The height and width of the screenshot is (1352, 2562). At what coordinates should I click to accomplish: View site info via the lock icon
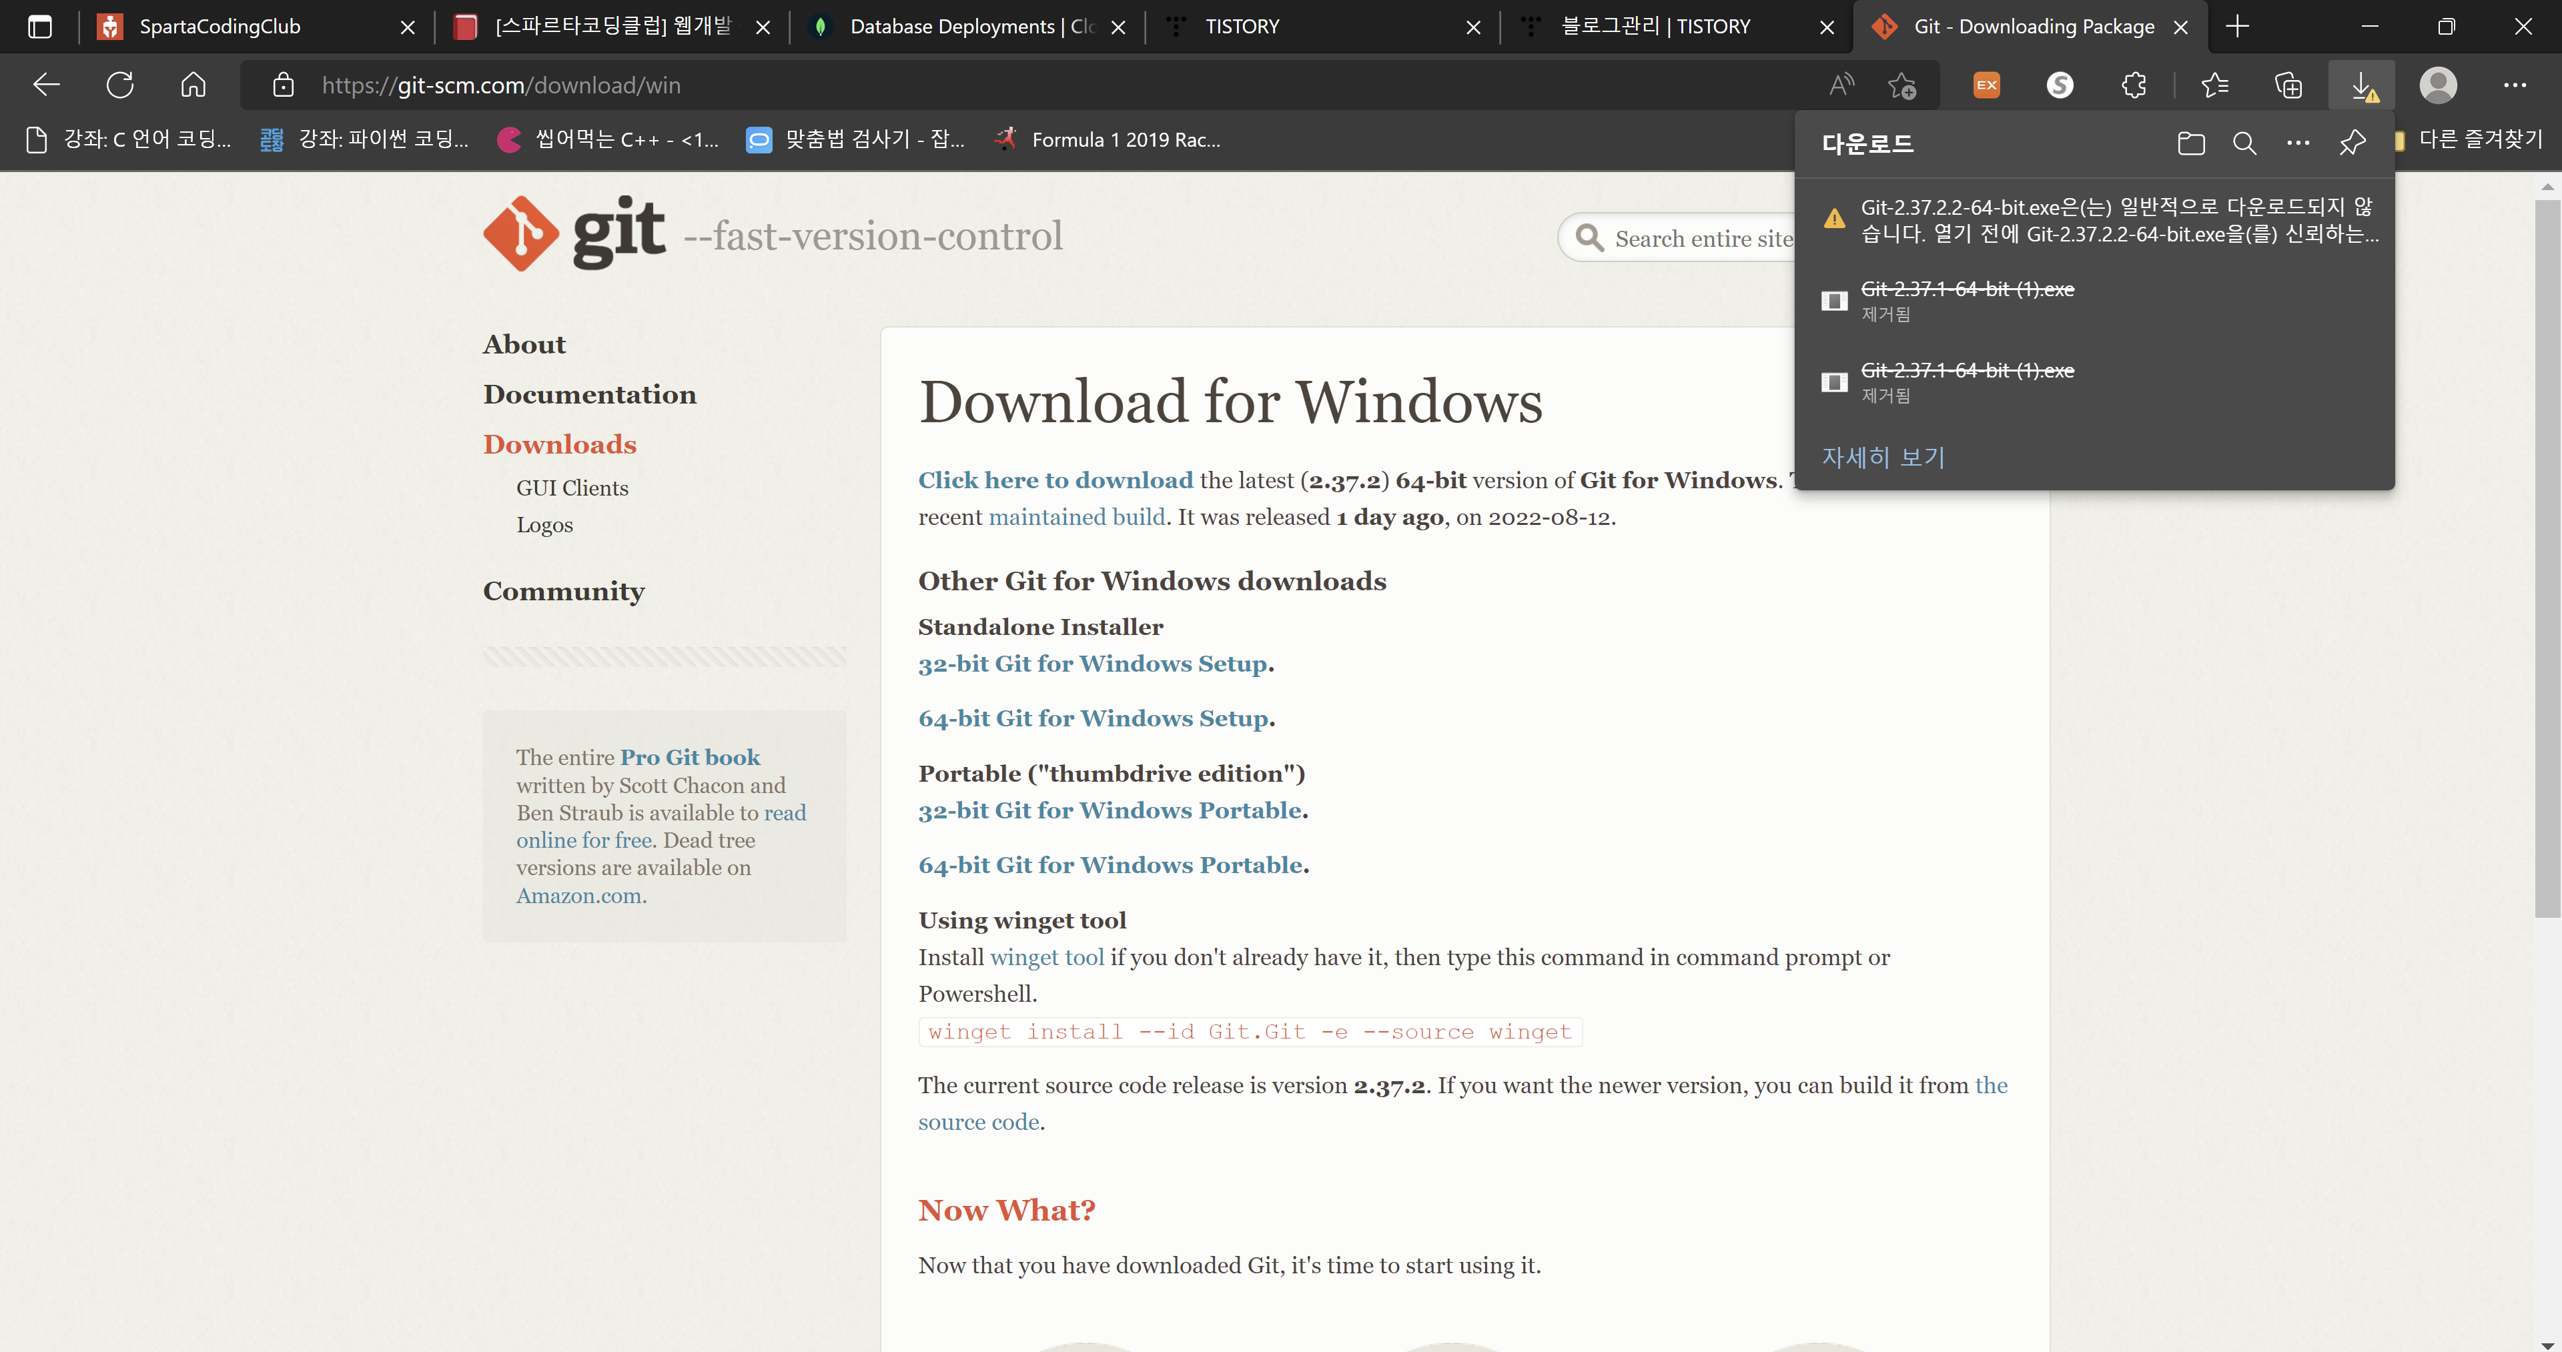click(x=284, y=85)
